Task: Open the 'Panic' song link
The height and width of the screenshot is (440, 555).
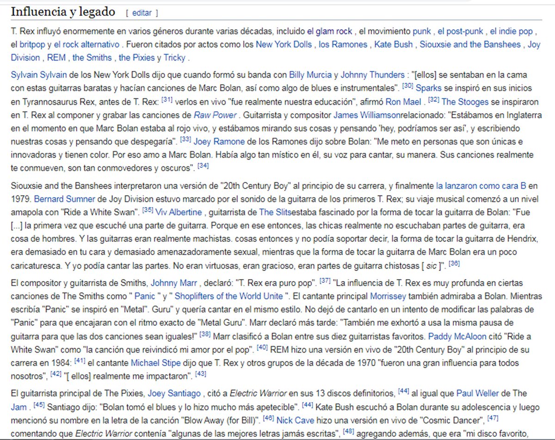Action: pos(144,295)
